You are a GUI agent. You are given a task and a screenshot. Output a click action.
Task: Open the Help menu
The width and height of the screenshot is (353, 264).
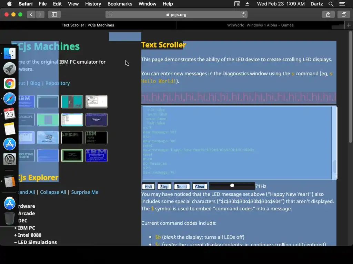tap(168, 4)
